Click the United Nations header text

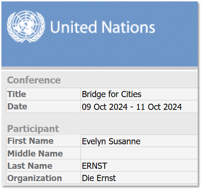(x=103, y=27)
